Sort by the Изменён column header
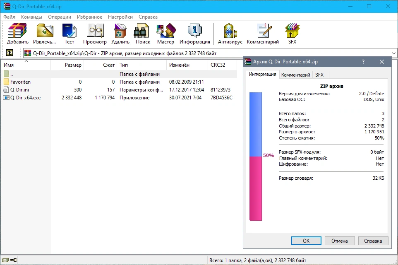Screen dimensions: 398x265 point(187,65)
